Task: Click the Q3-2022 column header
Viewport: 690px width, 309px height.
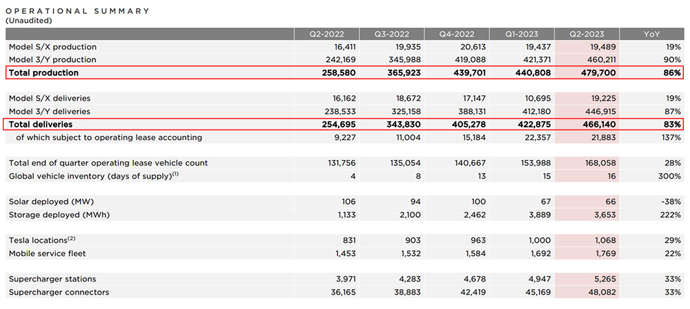Action: (x=392, y=34)
